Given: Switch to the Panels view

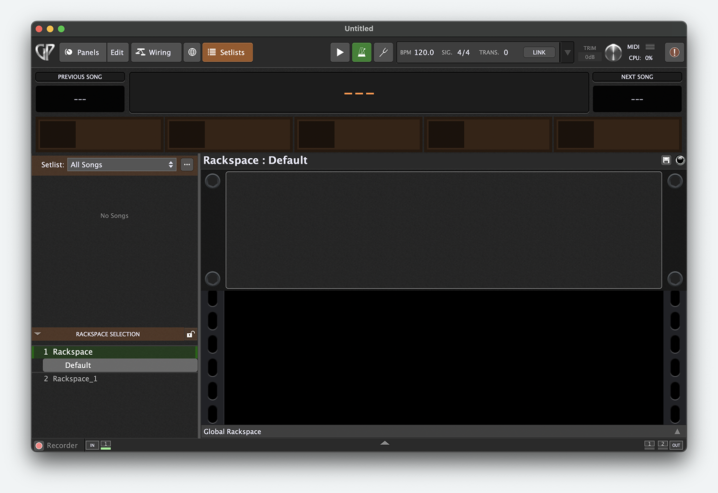Looking at the screenshot, I should [82, 52].
